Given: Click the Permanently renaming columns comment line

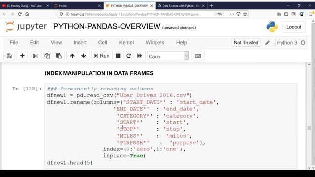Looking at the screenshot, I should point(100,88).
